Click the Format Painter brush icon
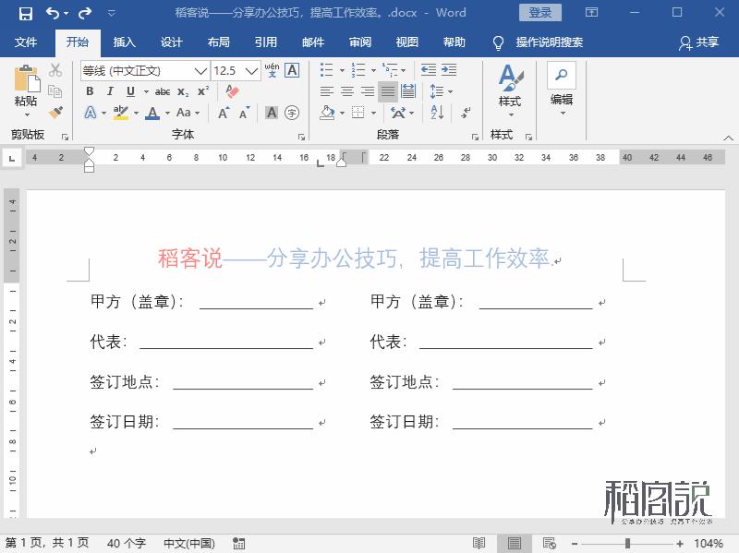739x553 pixels. click(x=55, y=112)
